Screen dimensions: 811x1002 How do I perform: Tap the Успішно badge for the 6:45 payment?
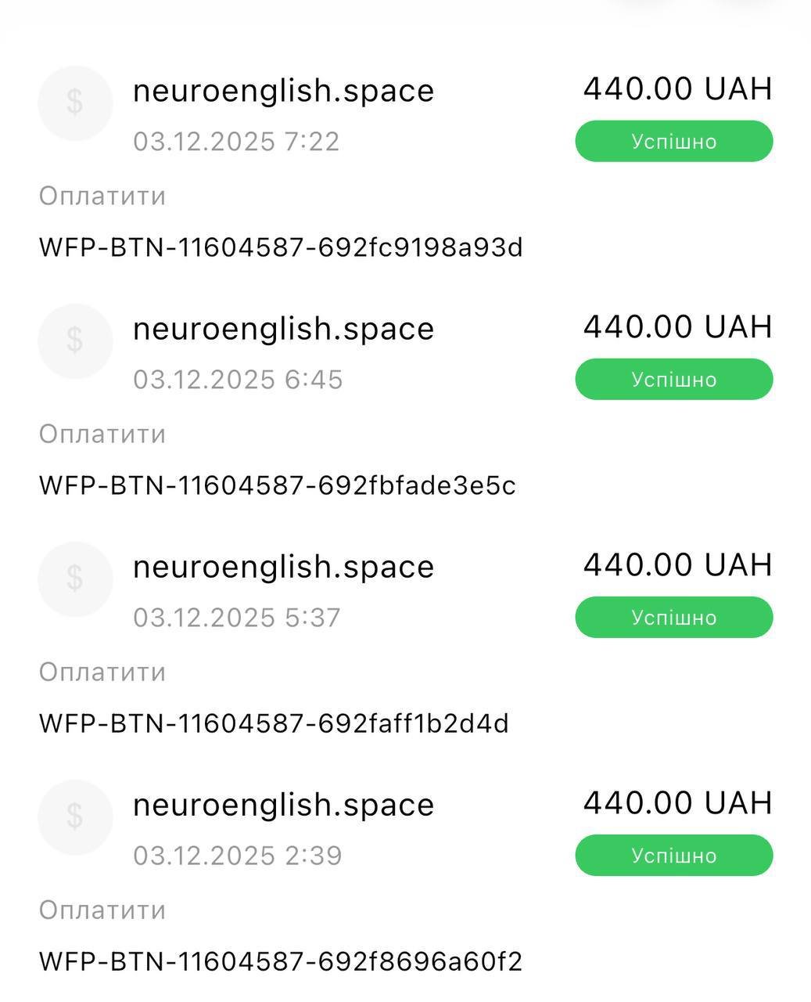tap(673, 380)
